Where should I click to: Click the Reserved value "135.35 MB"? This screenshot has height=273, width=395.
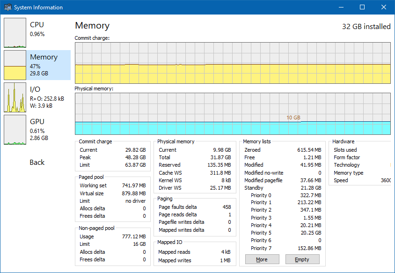(219, 165)
